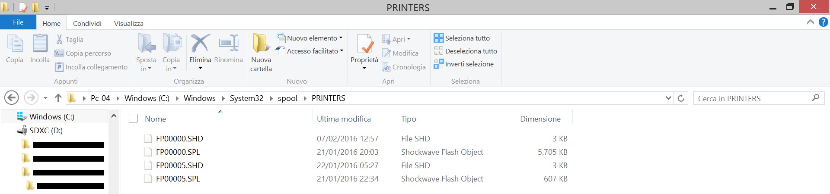The image size is (830, 194).
Task: Click the Seleziona tutto icon
Action: 439,38
